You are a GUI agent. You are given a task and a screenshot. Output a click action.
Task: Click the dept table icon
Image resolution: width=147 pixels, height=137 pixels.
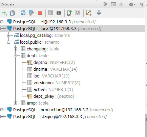[x=23, y=55]
